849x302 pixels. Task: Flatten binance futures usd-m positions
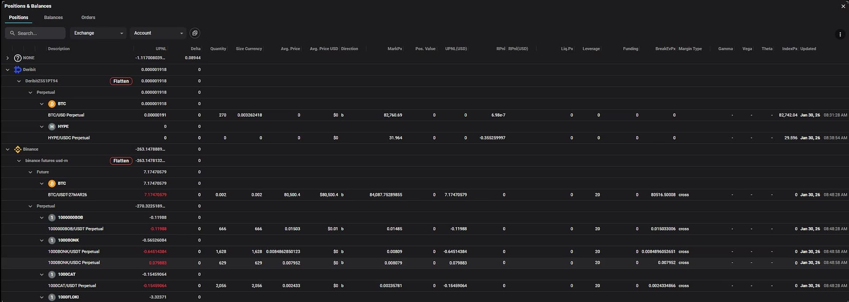click(x=121, y=161)
